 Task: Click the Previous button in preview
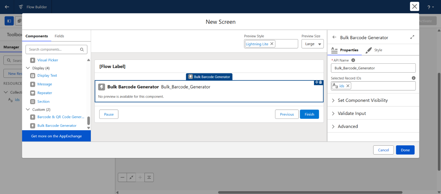[x=287, y=114]
